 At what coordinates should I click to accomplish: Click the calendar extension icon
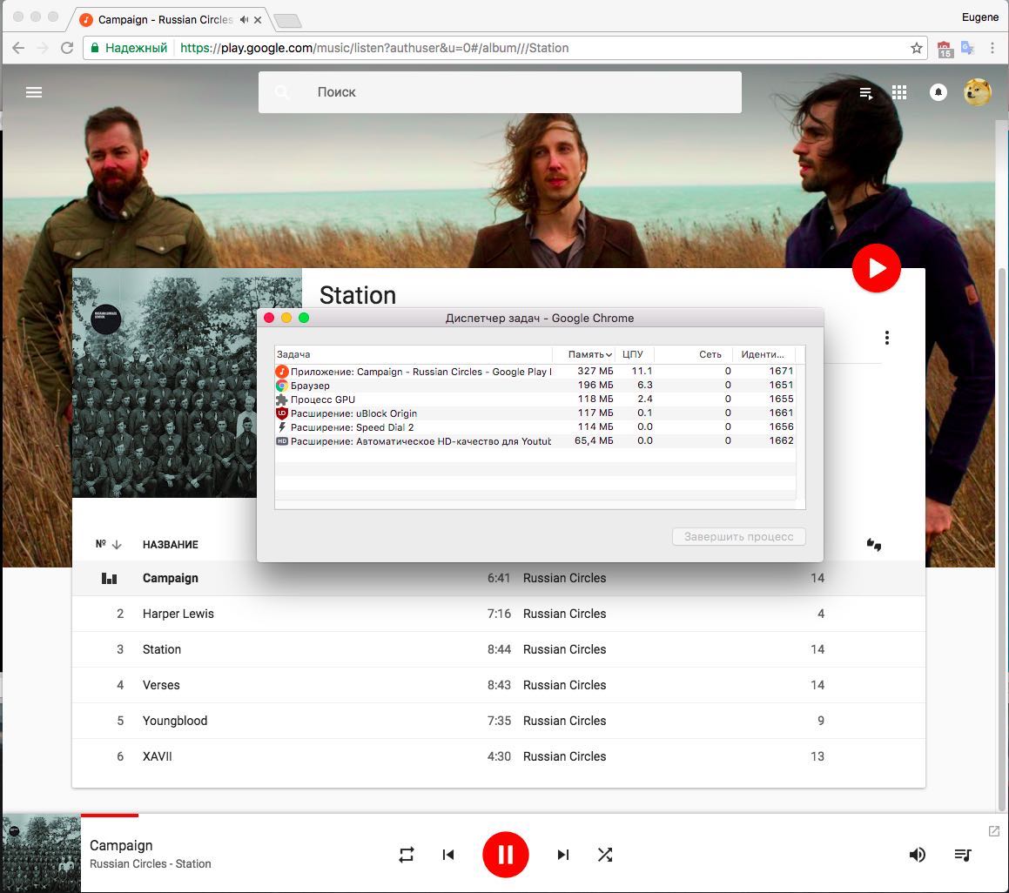coord(945,49)
